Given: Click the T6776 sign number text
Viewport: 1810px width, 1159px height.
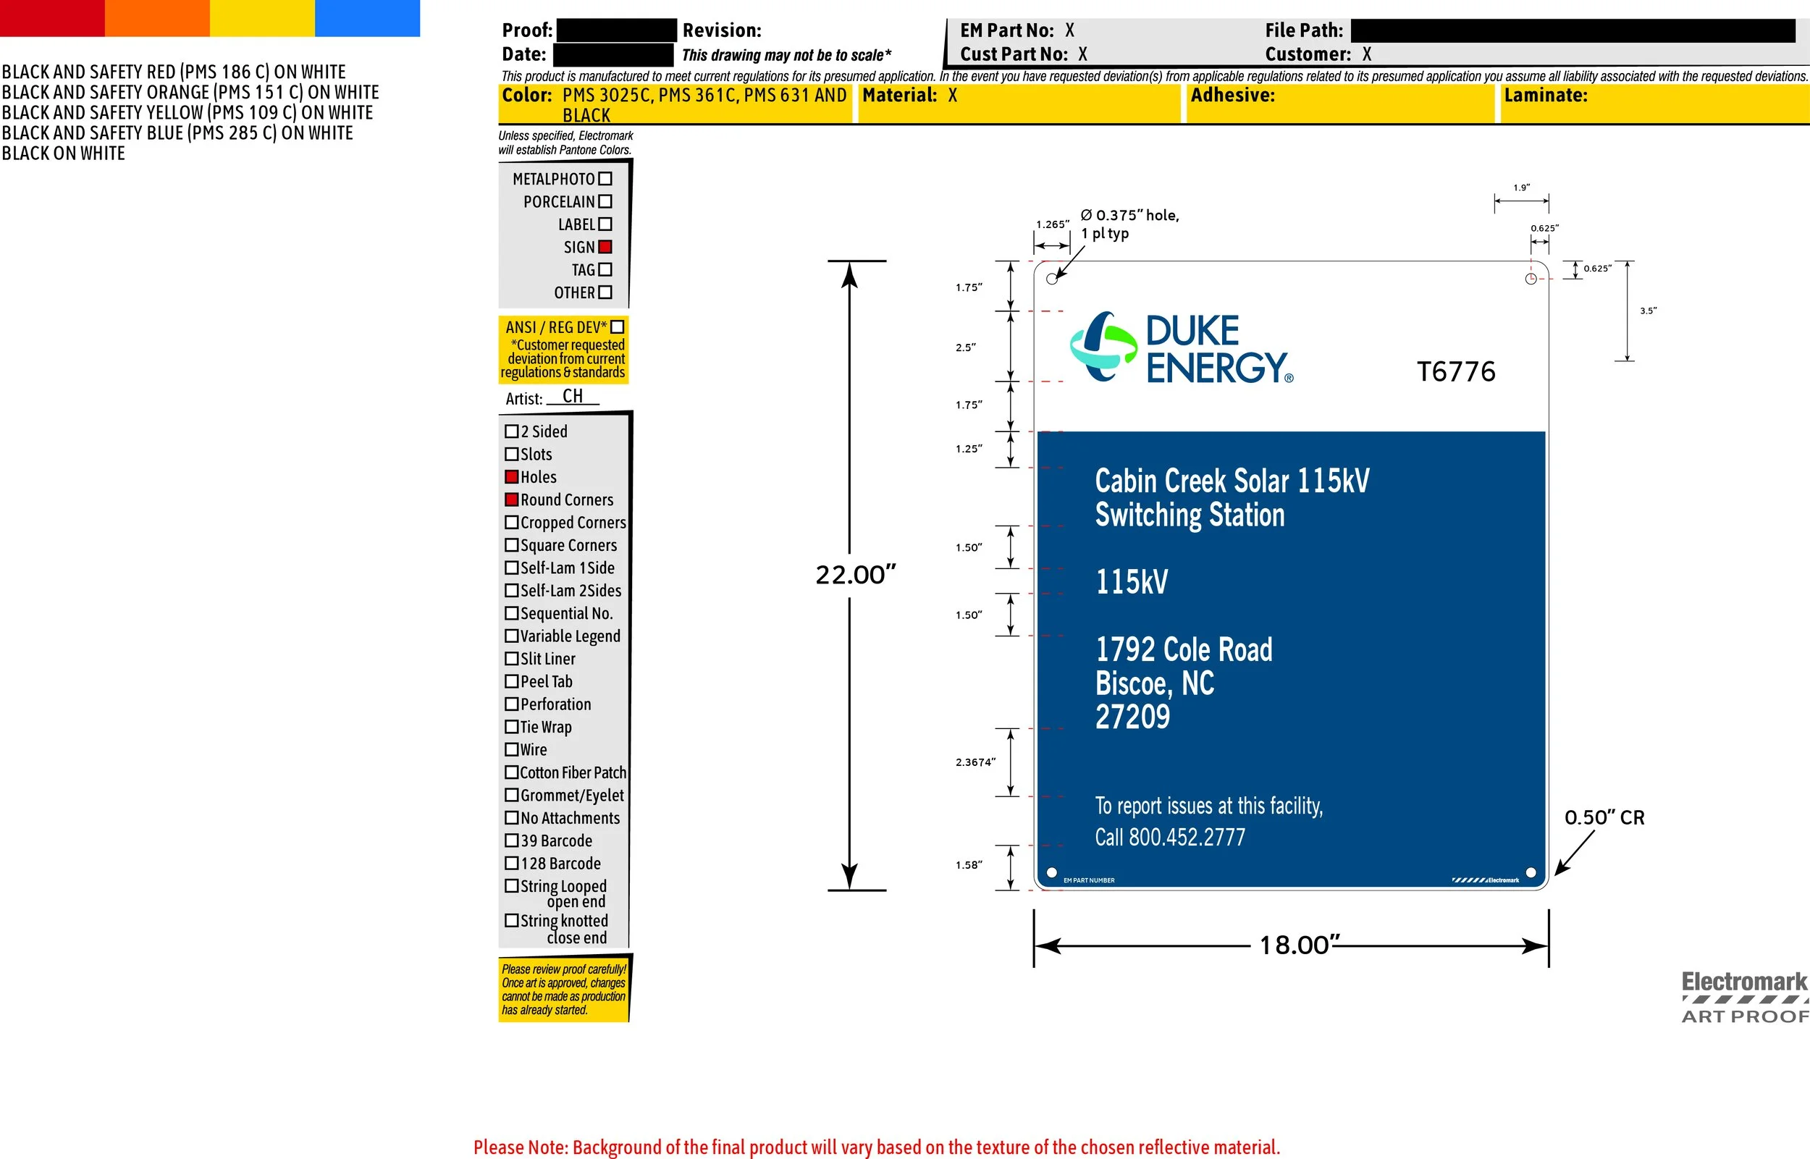Looking at the screenshot, I should [x=1455, y=372].
